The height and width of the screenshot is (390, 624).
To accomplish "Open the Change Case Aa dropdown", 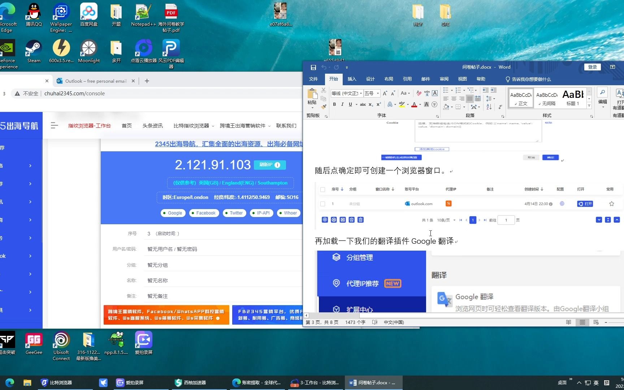I will [x=405, y=93].
